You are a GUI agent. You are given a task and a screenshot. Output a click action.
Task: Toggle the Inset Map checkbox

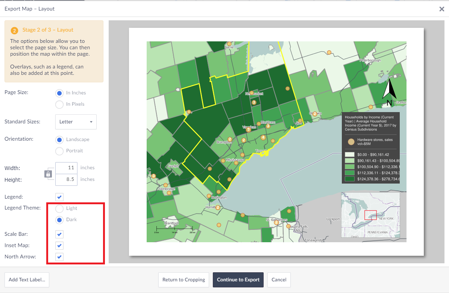click(x=59, y=246)
